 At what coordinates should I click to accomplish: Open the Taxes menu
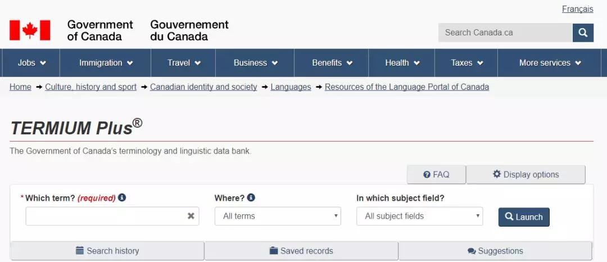466,63
